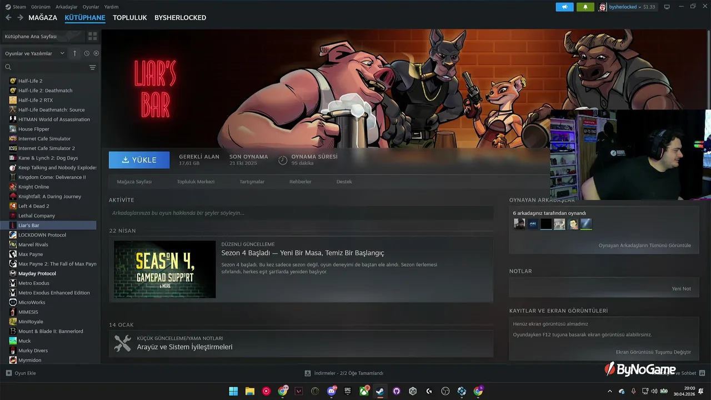Screen dimensions: 711x400
Task: Click the blue YÜKLE install button
Action: pos(139,160)
